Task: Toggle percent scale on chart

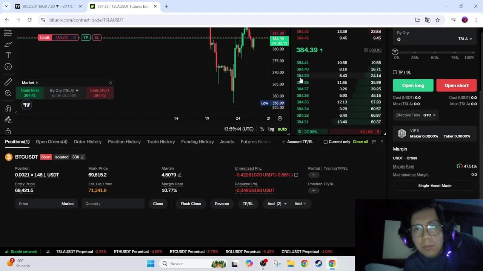Action: [x=262, y=129]
